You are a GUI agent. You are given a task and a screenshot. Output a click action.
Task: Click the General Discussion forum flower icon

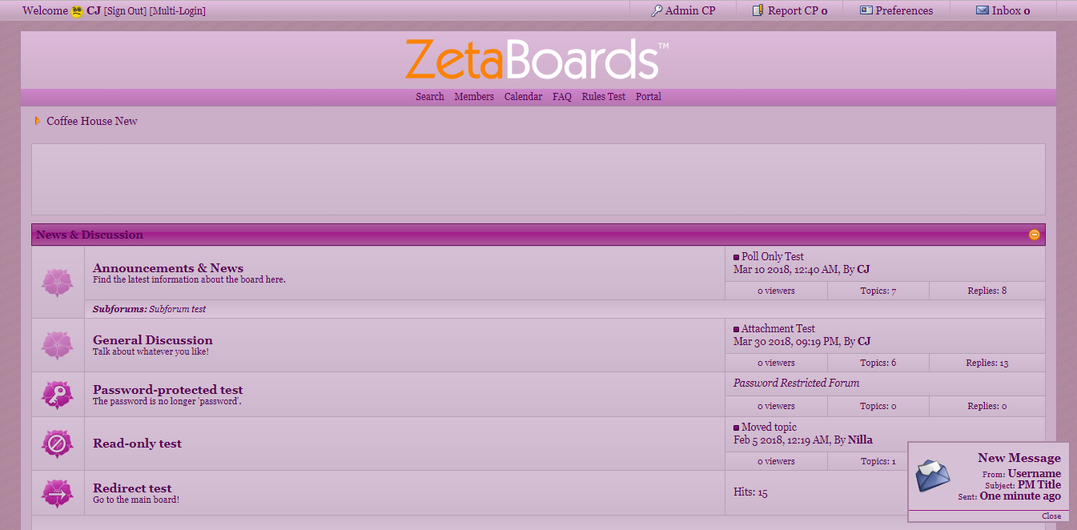click(x=58, y=345)
